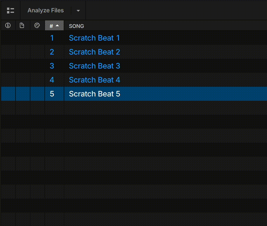Screen dimensions: 267x226
Task: Click the info cell for Scratch Beat 1
Action: click(8, 38)
